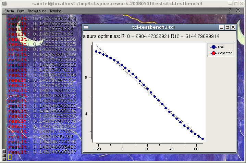Click the yellow terminal cursor
246x163 pixels.
(x=10, y=157)
